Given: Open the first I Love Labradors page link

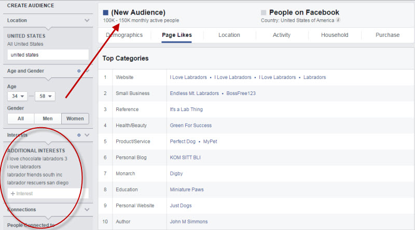Looking at the screenshot, I should pyautogui.click(x=188, y=77).
